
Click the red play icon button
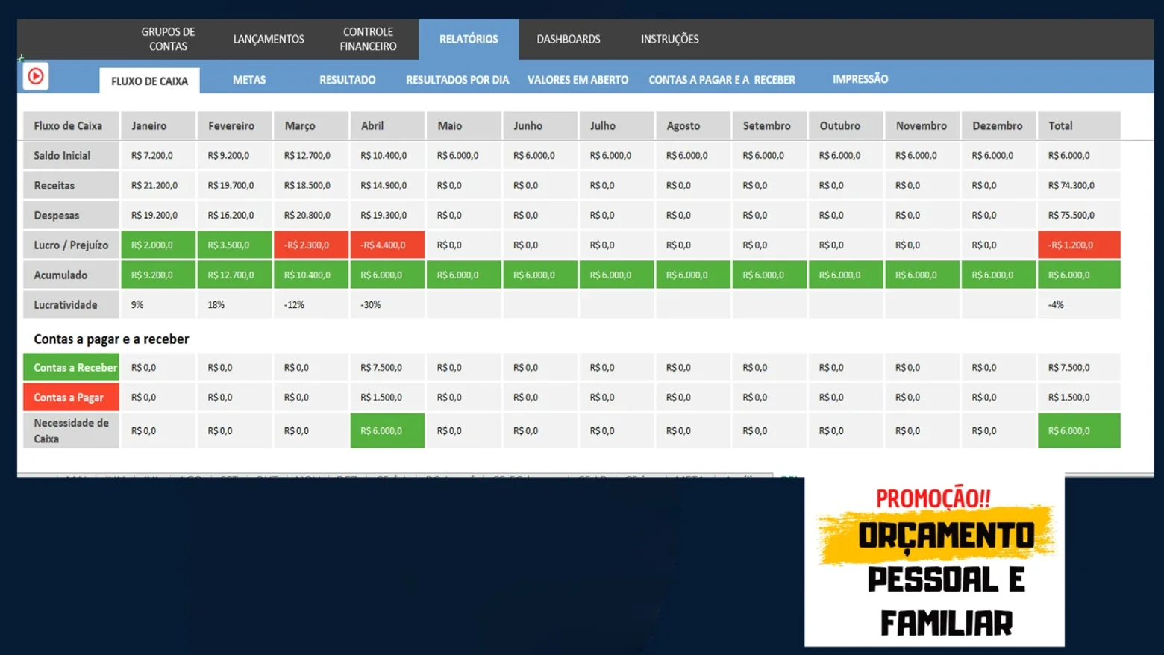[x=35, y=76]
